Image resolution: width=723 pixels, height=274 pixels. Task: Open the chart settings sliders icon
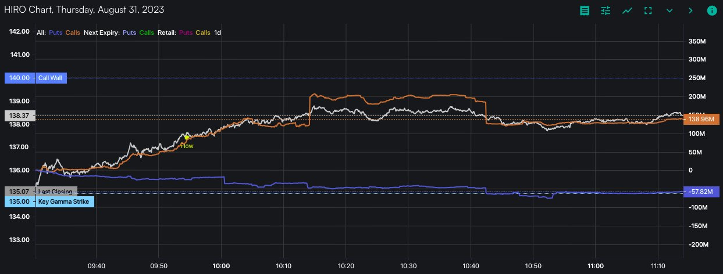pos(606,10)
